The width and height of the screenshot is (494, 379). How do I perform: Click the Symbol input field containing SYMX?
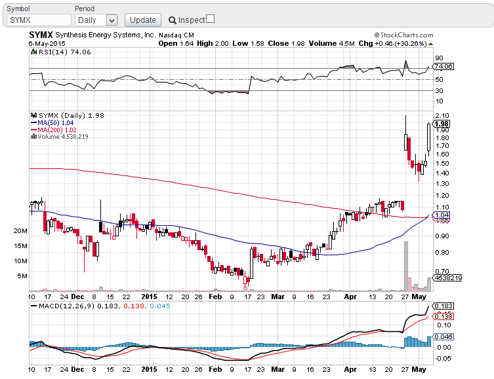39,20
